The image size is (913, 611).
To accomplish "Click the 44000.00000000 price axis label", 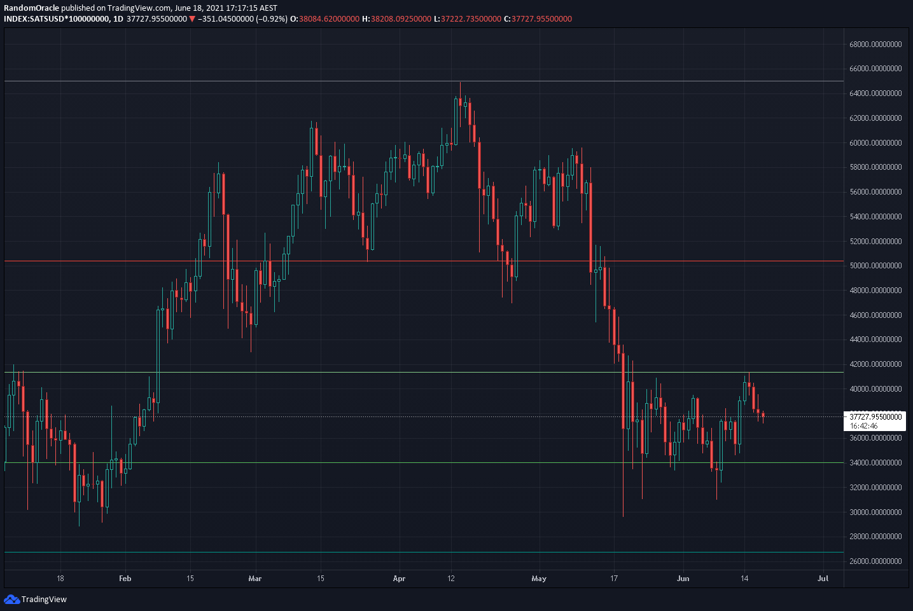I will pos(875,340).
